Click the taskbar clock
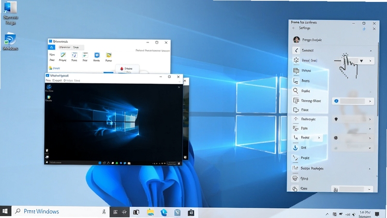387x218 pixels. (365, 214)
